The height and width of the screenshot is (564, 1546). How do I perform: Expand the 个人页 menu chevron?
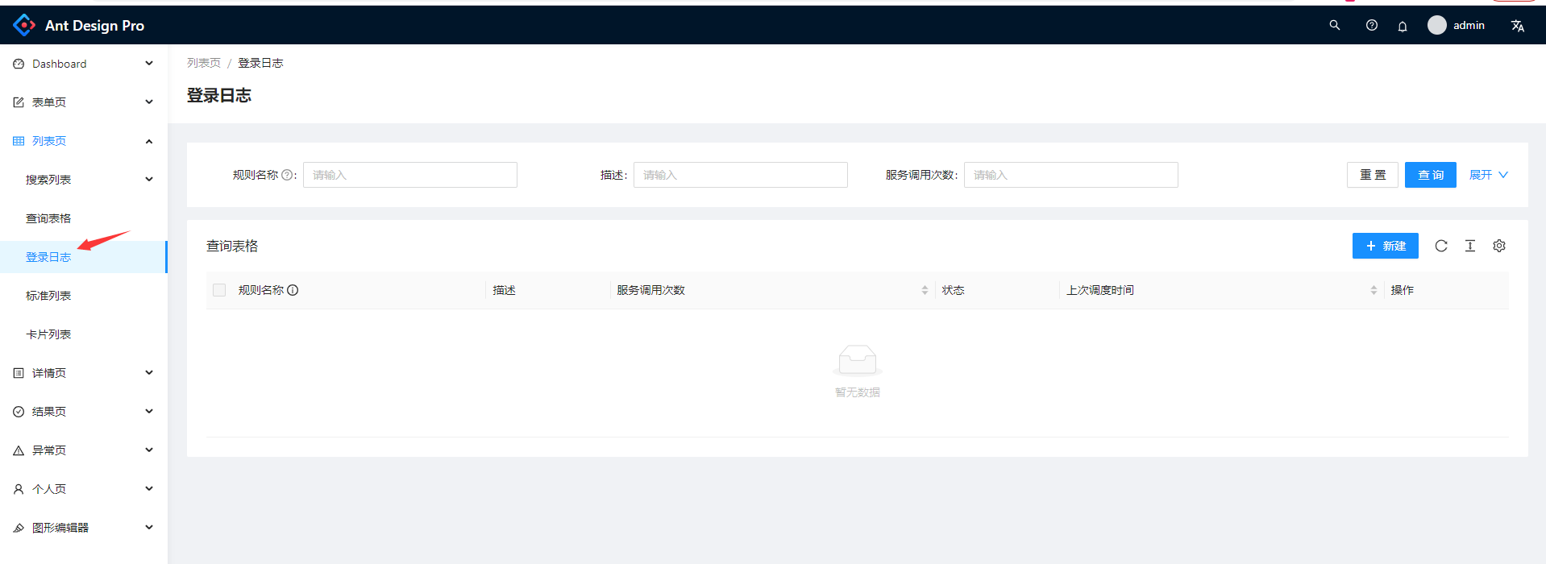(x=149, y=489)
